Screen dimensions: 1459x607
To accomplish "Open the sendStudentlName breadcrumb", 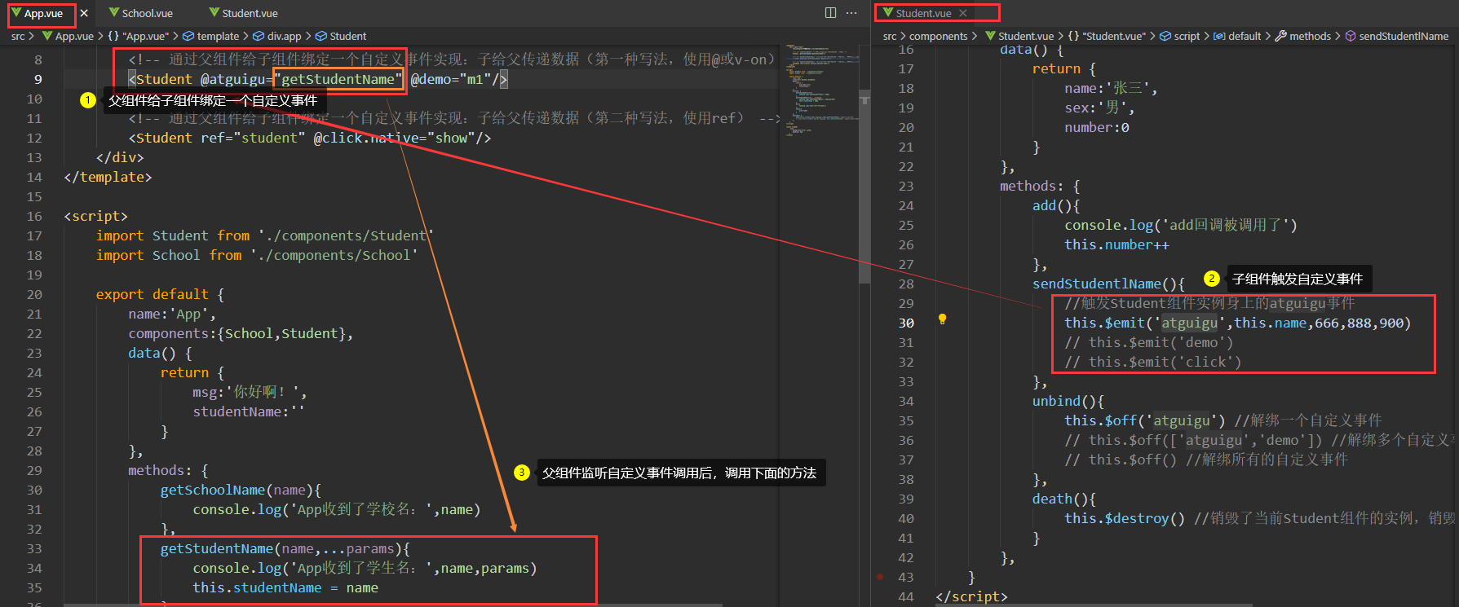I will 1404,37.
